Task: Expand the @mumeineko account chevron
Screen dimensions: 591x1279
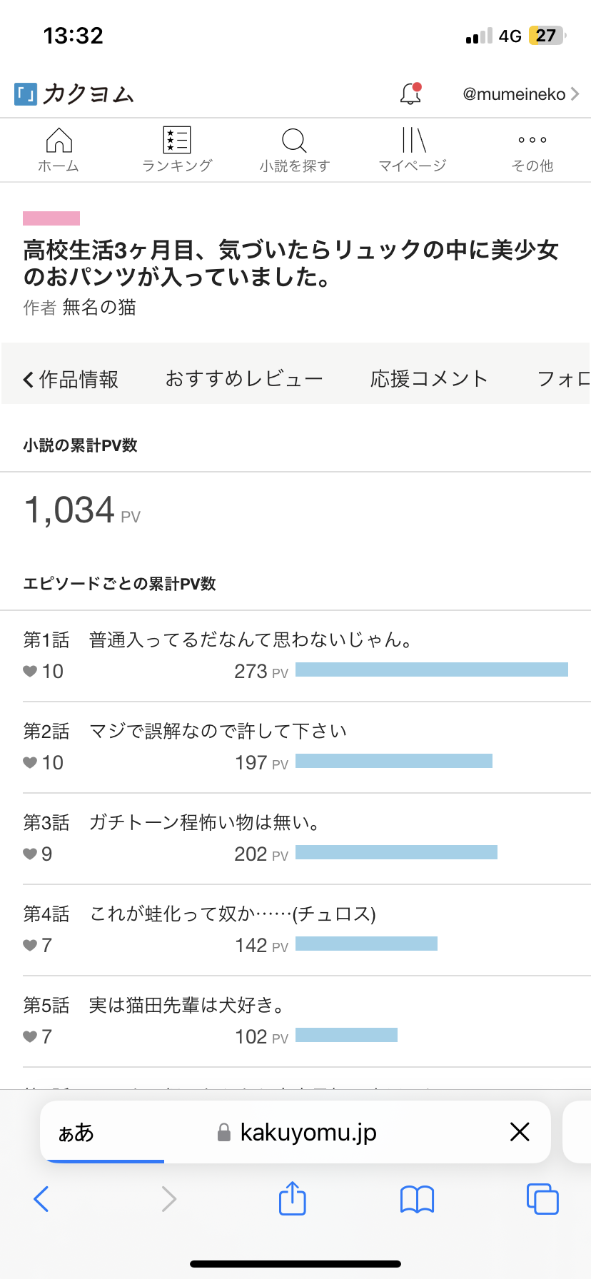Action: click(x=575, y=94)
